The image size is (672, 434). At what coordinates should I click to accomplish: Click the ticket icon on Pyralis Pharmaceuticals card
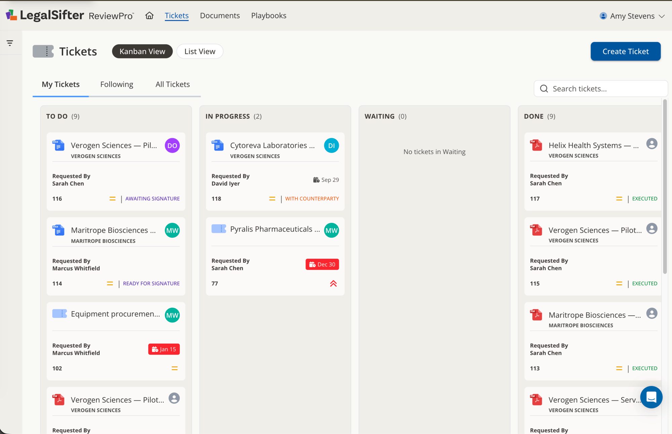coord(219,229)
